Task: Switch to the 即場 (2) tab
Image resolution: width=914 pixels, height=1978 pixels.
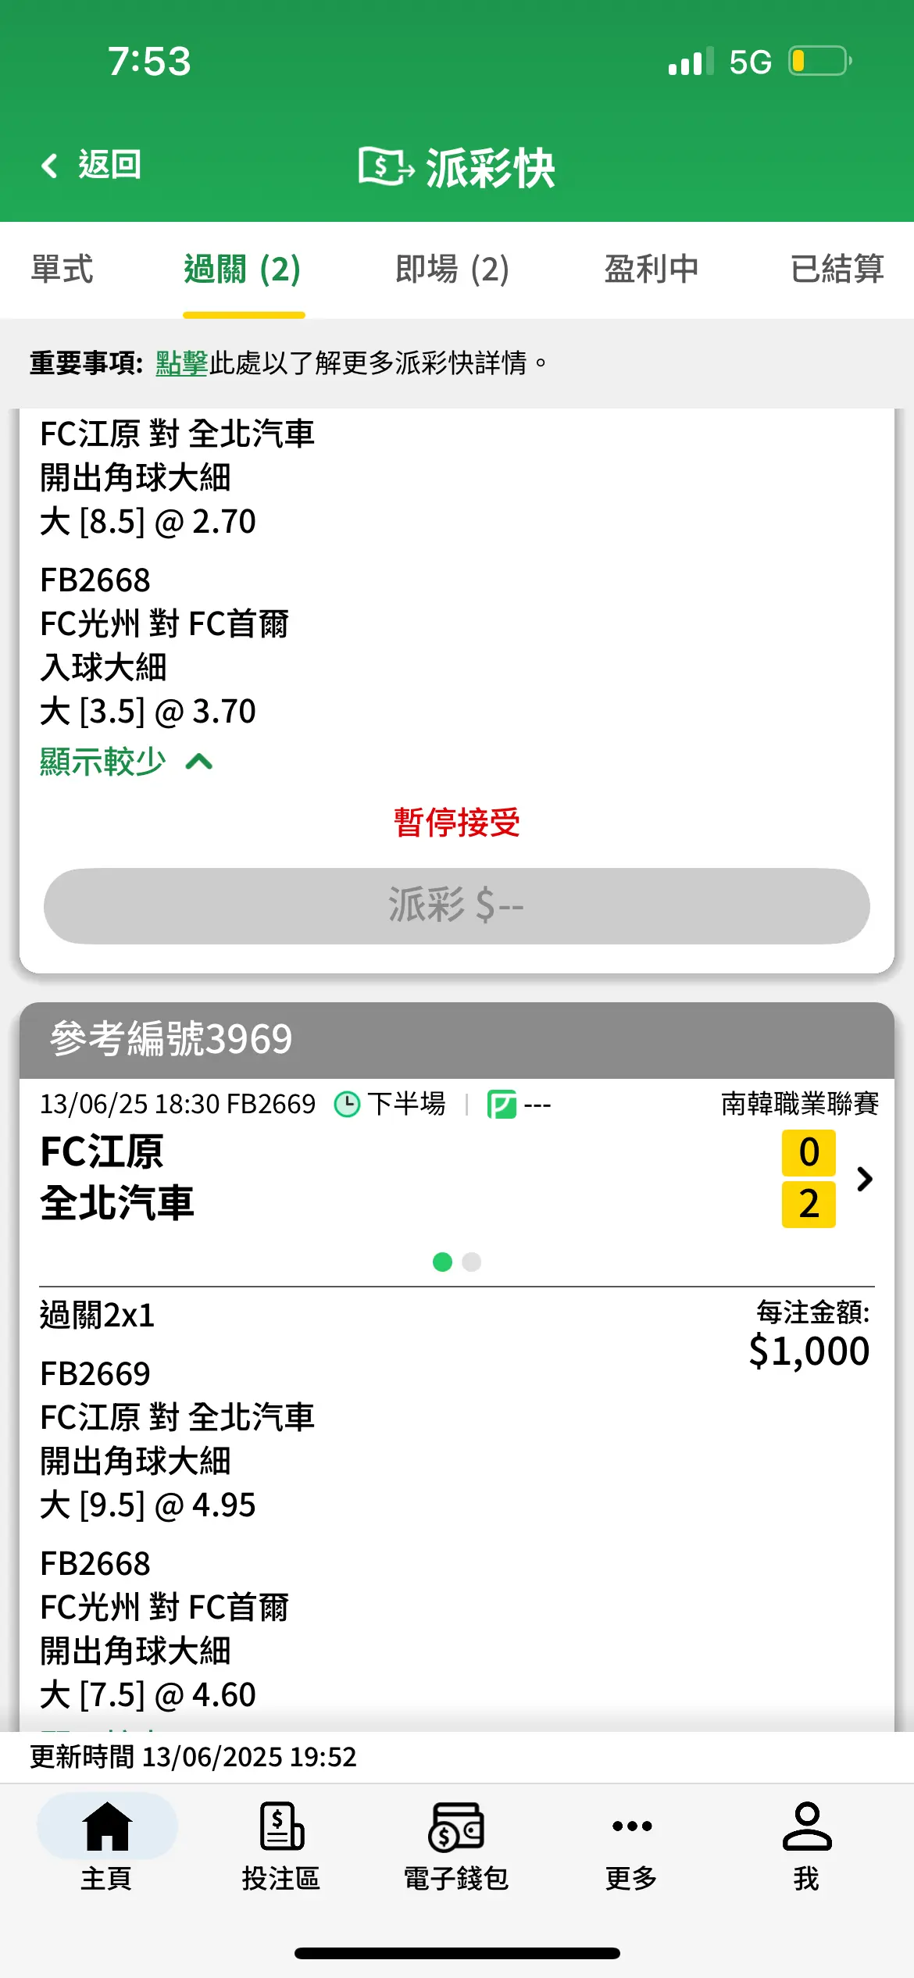Action: coord(452,270)
